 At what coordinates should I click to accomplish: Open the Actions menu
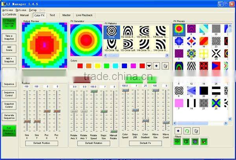[x=7, y=9]
